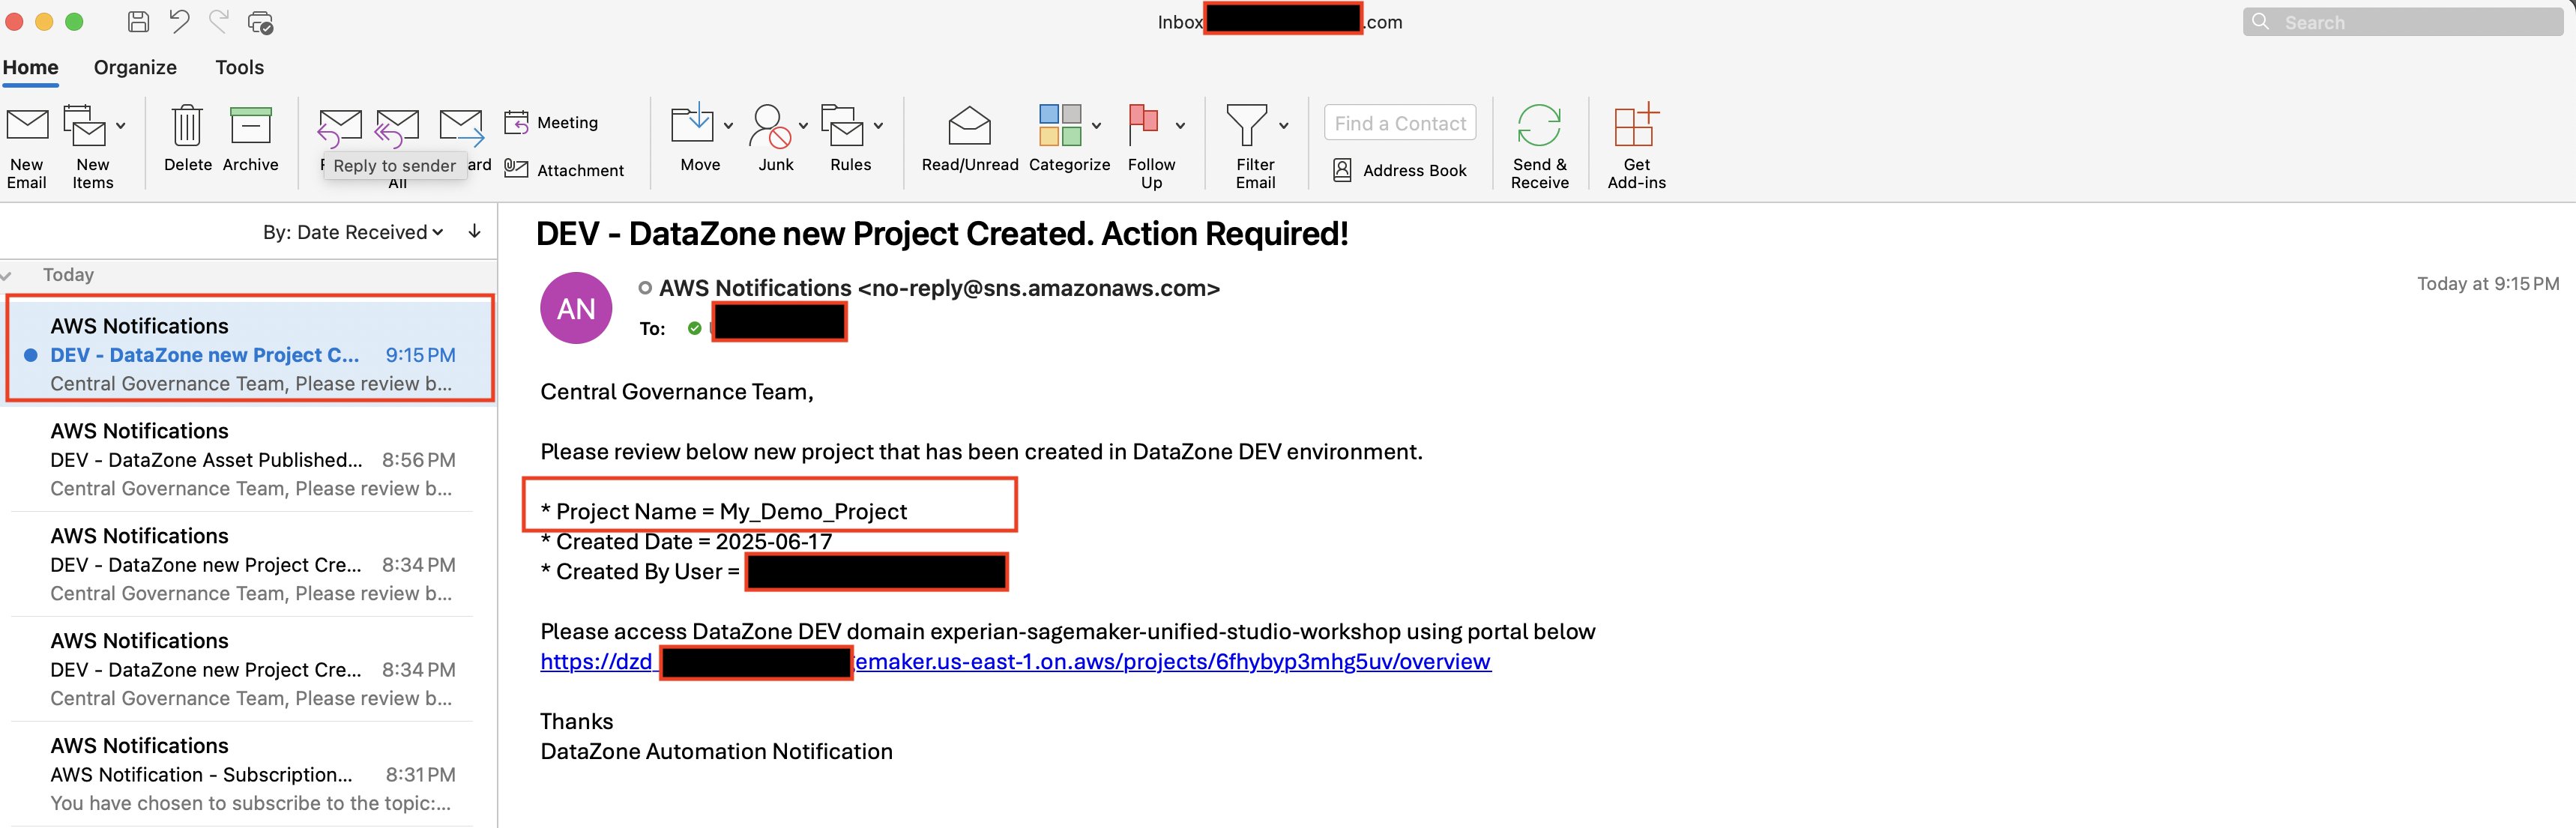Type in the Find a Contact field

click(x=1399, y=123)
